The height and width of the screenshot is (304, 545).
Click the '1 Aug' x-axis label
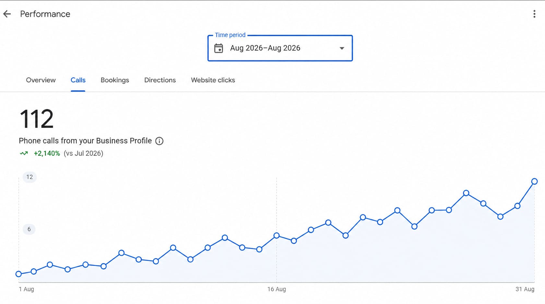pos(27,289)
